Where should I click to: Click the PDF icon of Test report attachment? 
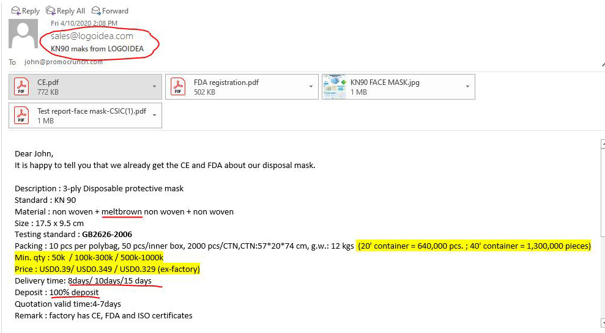tap(21, 115)
